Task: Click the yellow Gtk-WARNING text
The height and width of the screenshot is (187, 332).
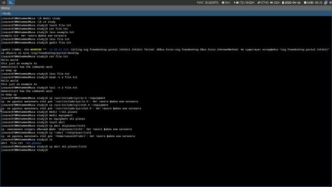Action: pos(36,50)
